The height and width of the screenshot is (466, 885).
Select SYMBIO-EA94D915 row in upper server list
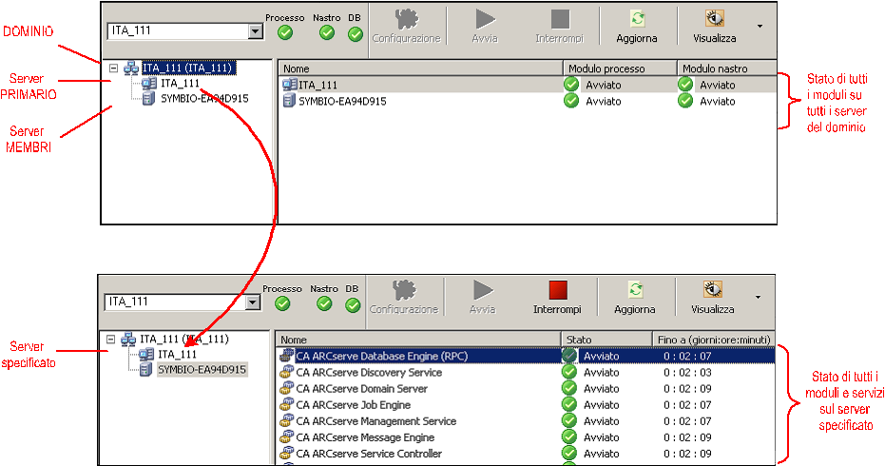pos(528,101)
